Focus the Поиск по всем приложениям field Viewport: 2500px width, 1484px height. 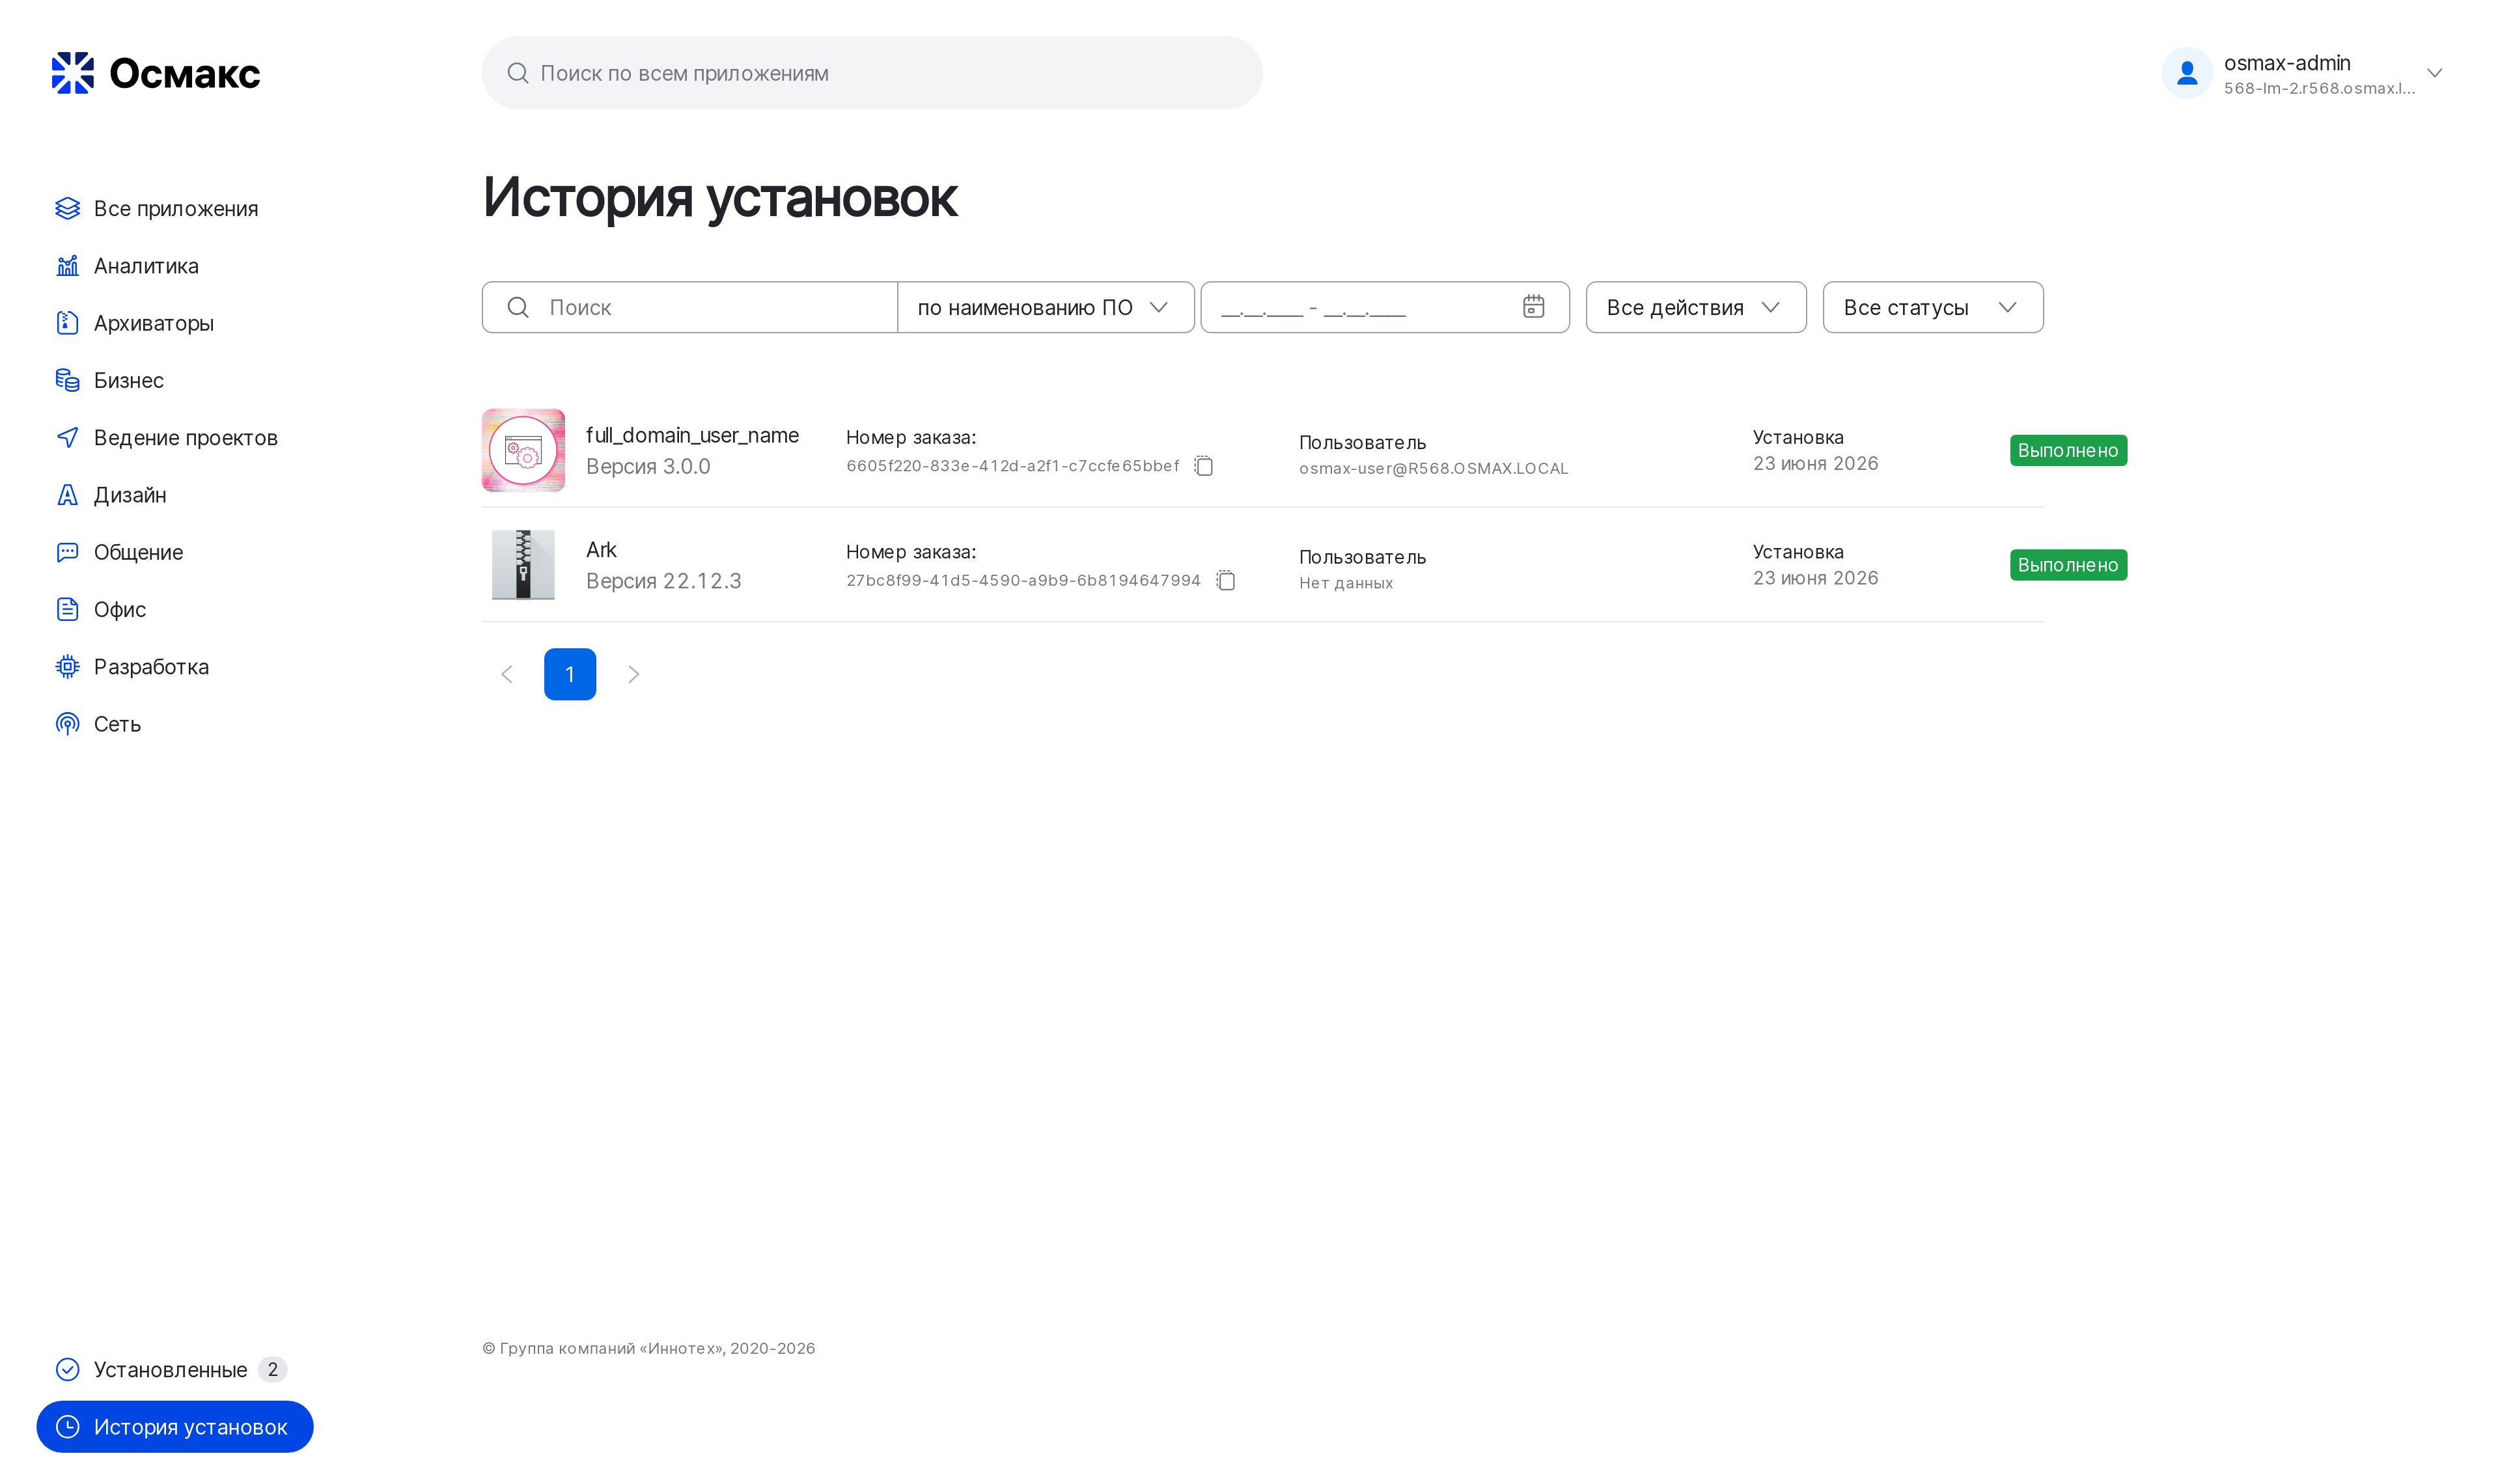pos(872,73)
